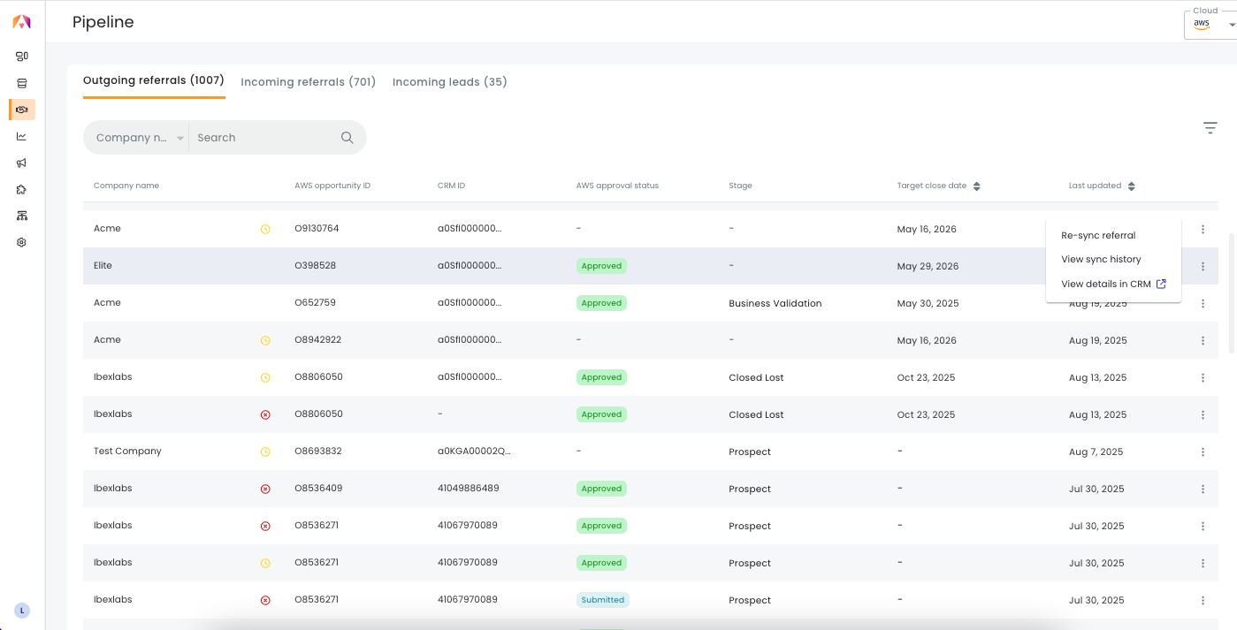The width and height of the screenshot is (1237, 630).
Task: Open the dashboard icon in sidebar
Action: [x=22, y=57]
